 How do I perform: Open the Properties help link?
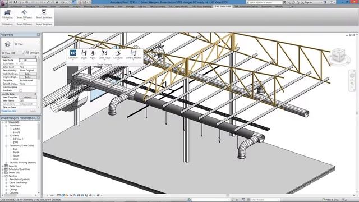pos(9,111)
